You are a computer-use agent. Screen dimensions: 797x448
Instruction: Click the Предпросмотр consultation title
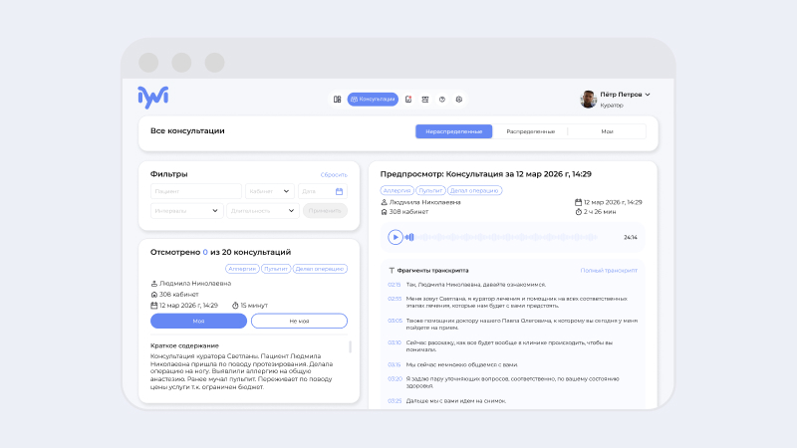(x=486, y=174)
